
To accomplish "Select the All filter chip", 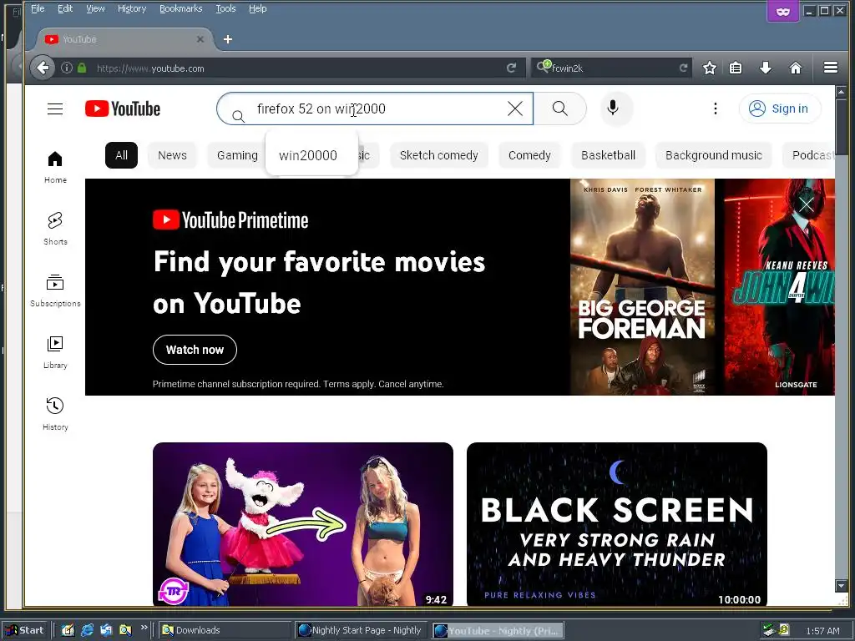I will [121, 155].
